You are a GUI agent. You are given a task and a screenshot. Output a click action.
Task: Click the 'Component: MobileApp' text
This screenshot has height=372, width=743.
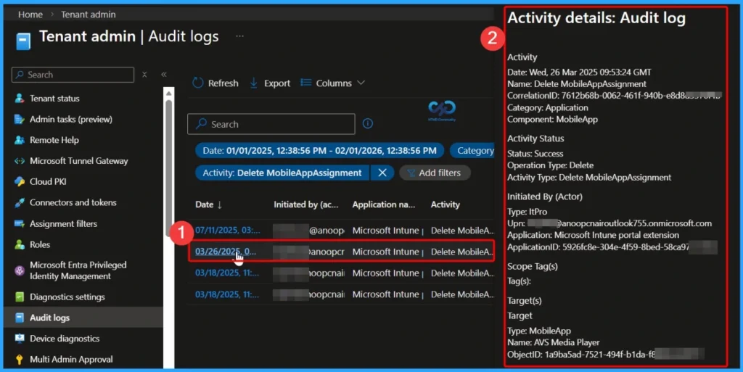click(x=552, y=119)
